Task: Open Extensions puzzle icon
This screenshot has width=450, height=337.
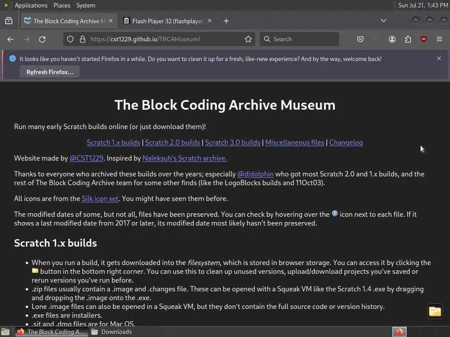Action: point(408,39)
